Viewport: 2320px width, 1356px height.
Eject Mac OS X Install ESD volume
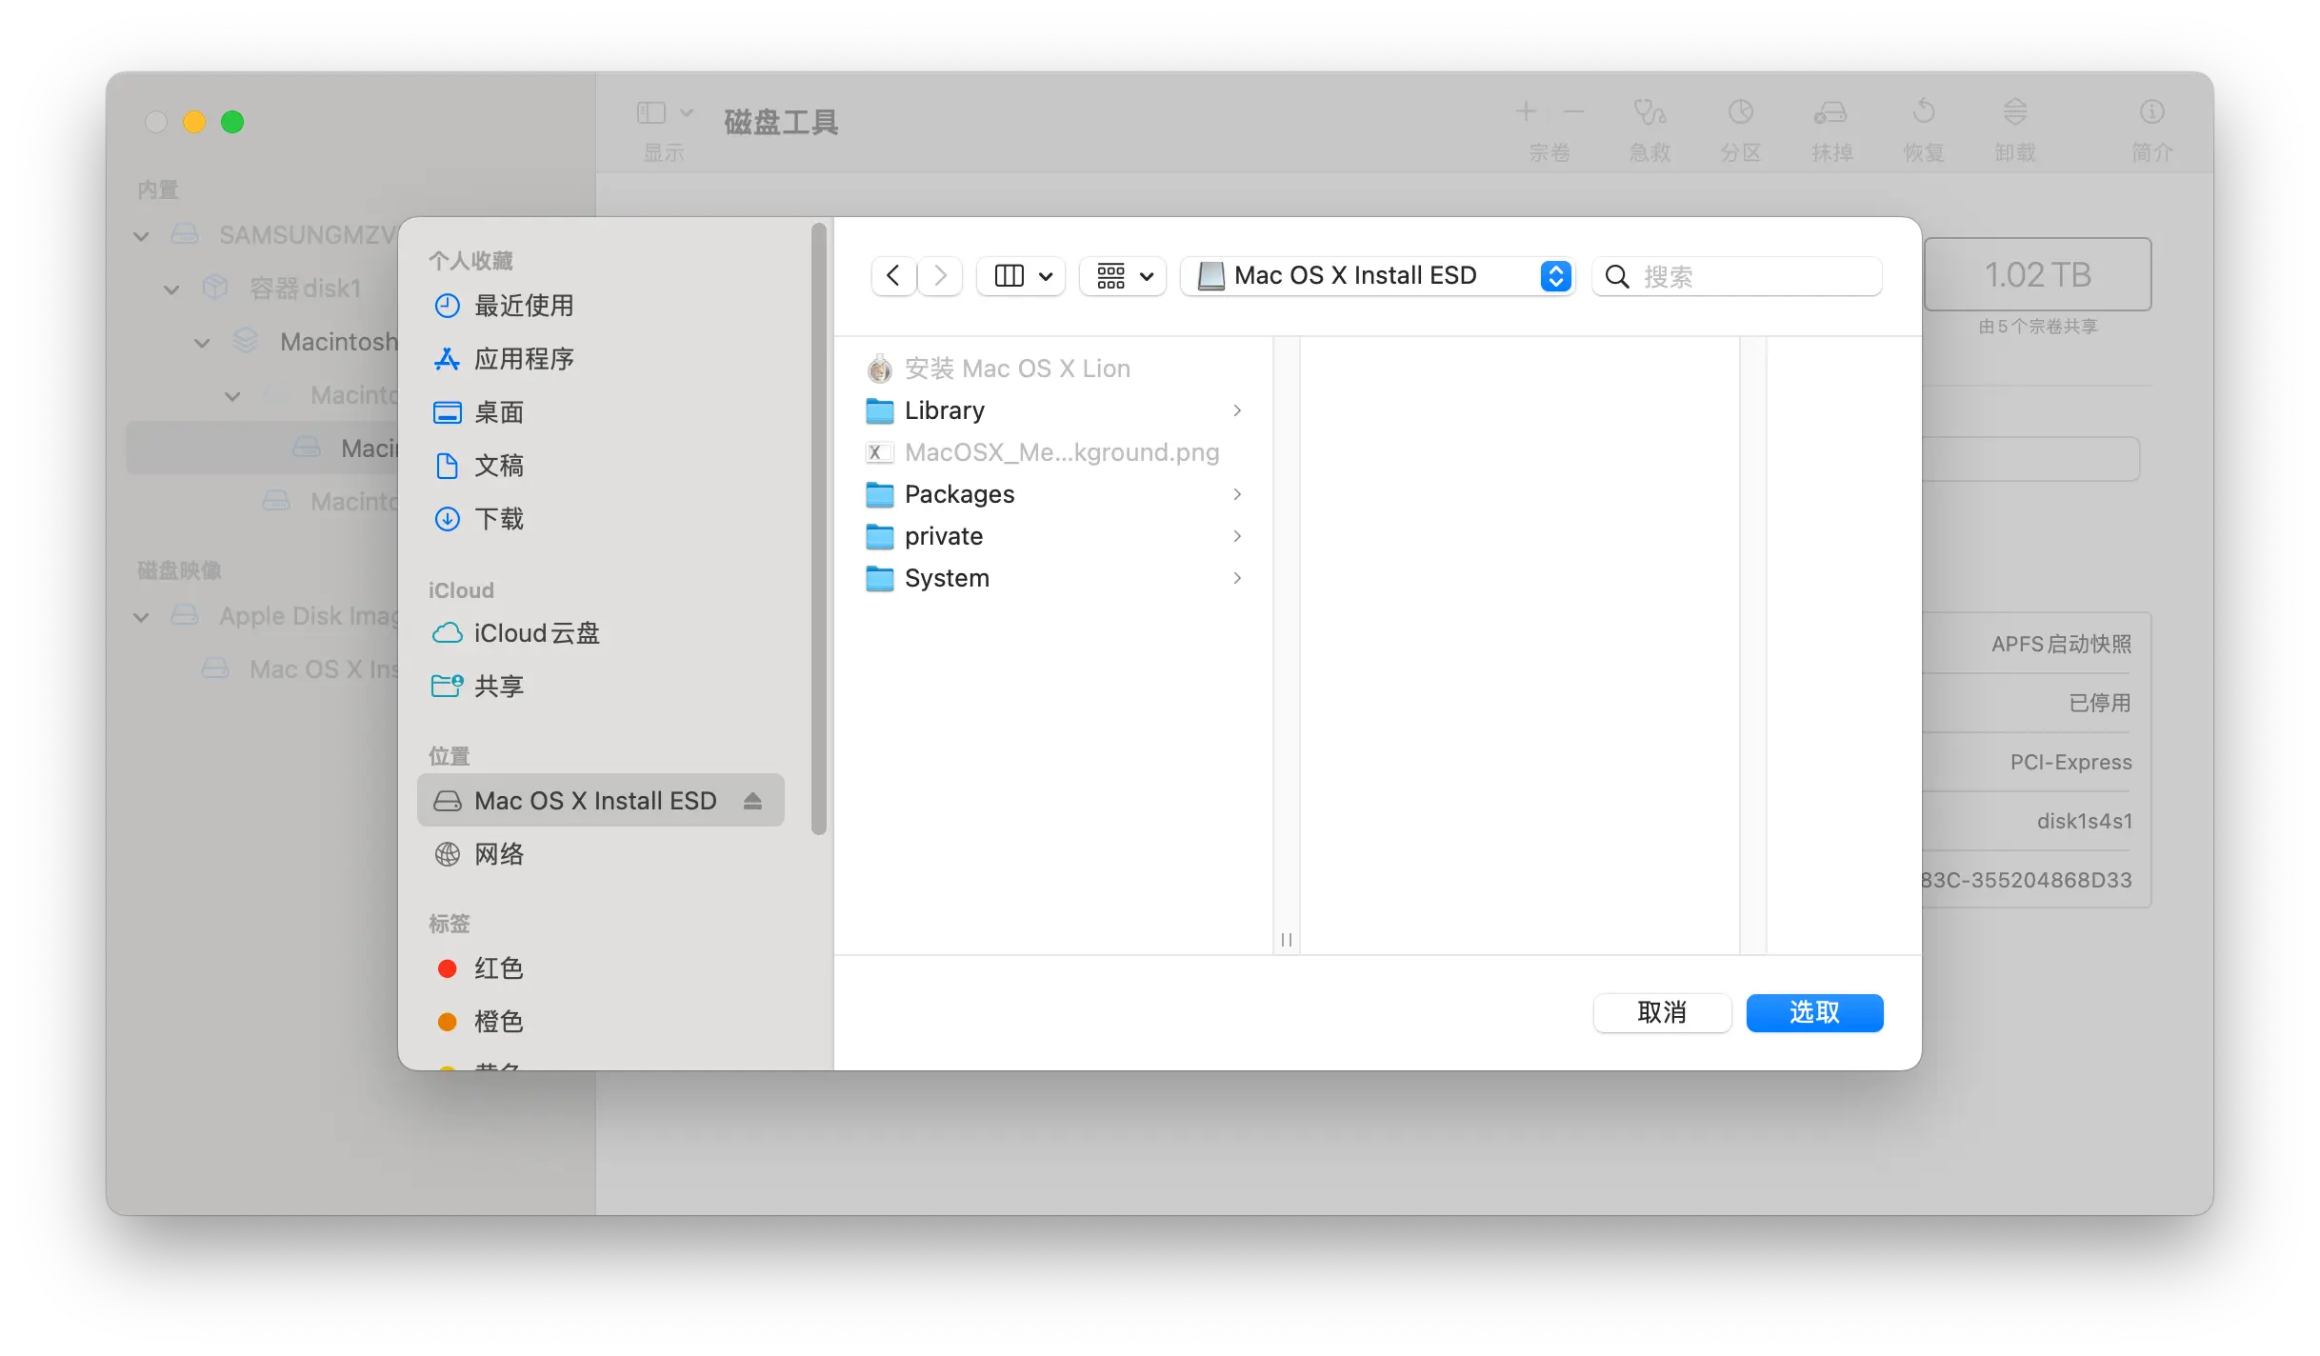753,801
